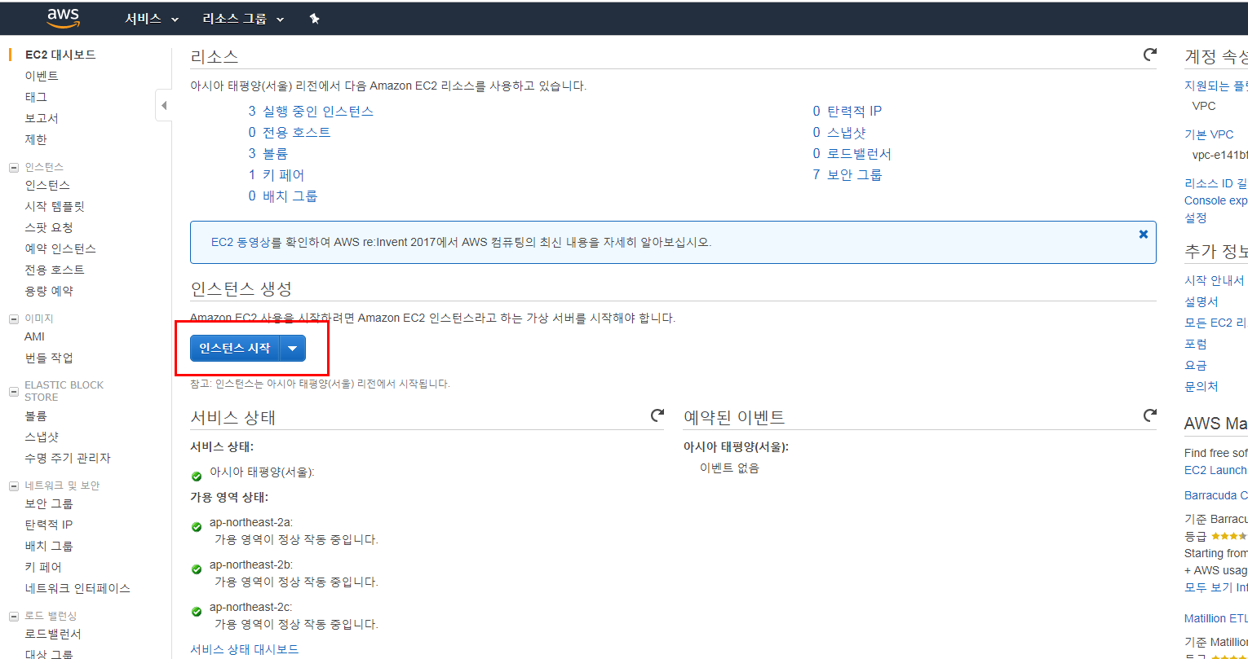Open 전용 호스트 in sidebar
Viewport: 1248px width, 659px height.
point(55,270)
